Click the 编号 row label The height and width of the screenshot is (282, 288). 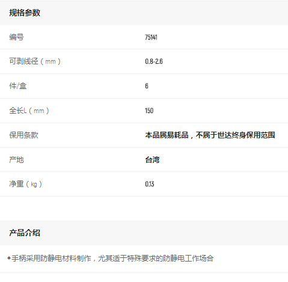click(x=16, y=37)
